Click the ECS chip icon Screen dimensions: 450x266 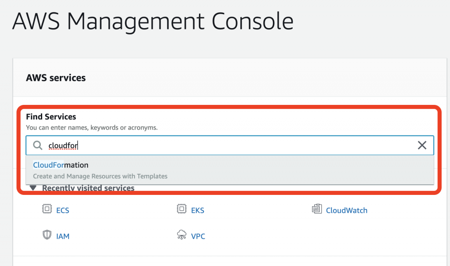[47, 209]
